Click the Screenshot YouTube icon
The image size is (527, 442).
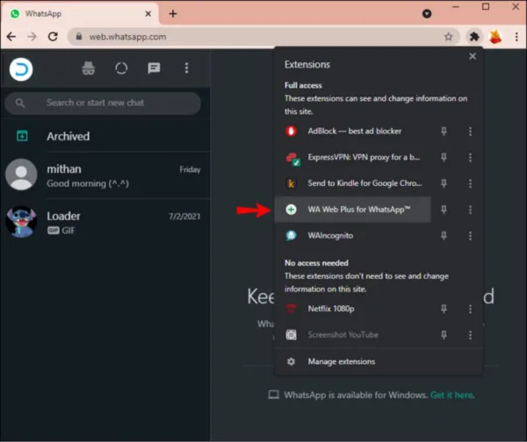coord(291,335)
